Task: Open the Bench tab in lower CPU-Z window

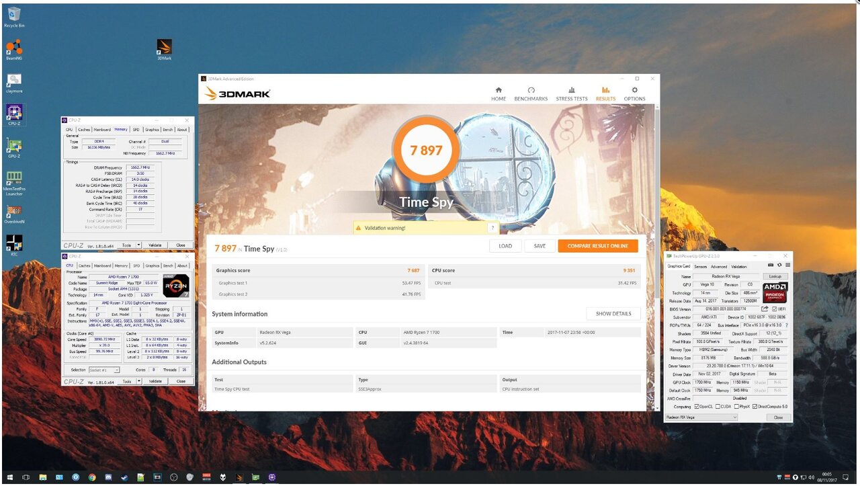Action: (x=168, y=266)
